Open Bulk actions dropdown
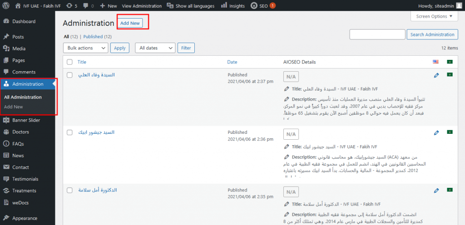The width and height of the screenshot is (465, 225). point(86,48)
